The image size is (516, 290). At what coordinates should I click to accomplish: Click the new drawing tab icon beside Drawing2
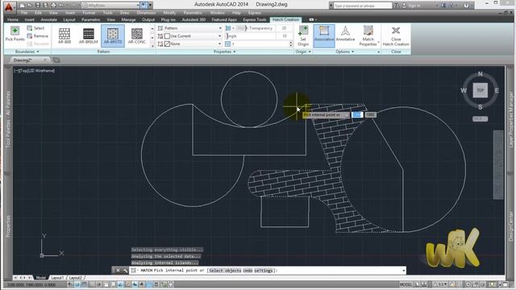coord(56,60)
